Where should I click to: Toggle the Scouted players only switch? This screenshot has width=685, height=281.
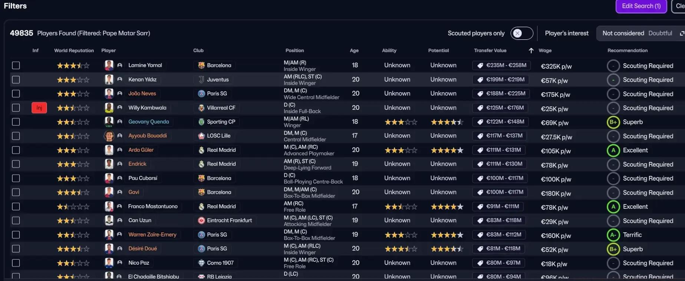point(521,33)
